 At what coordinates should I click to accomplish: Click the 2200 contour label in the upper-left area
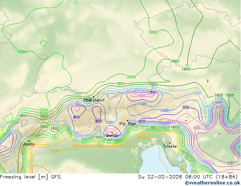pyautogui.click(x=22, y=52)
